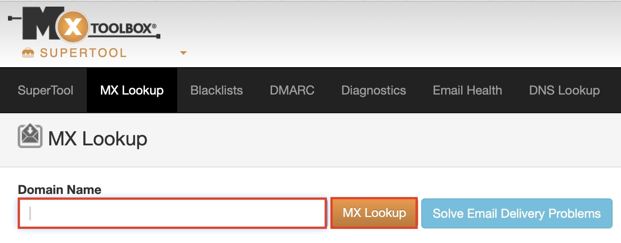The width and height of the screenshot is (621, 243).
Task: Navigate to the Email Health tab
Action: click(x=467, y=91)
